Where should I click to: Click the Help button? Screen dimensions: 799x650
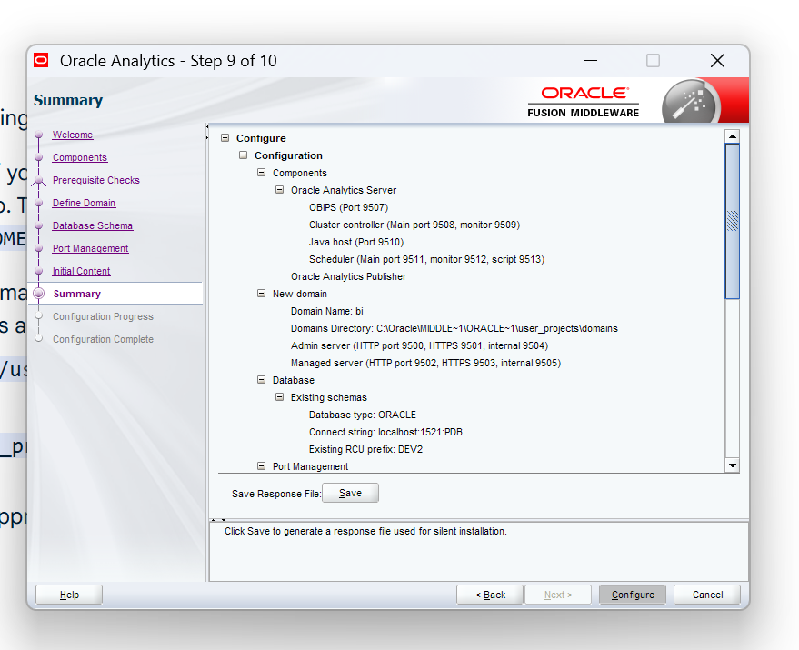pos(69,595)
